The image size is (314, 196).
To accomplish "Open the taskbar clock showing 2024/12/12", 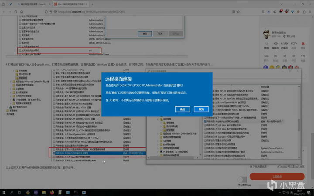I will point(299,193).
